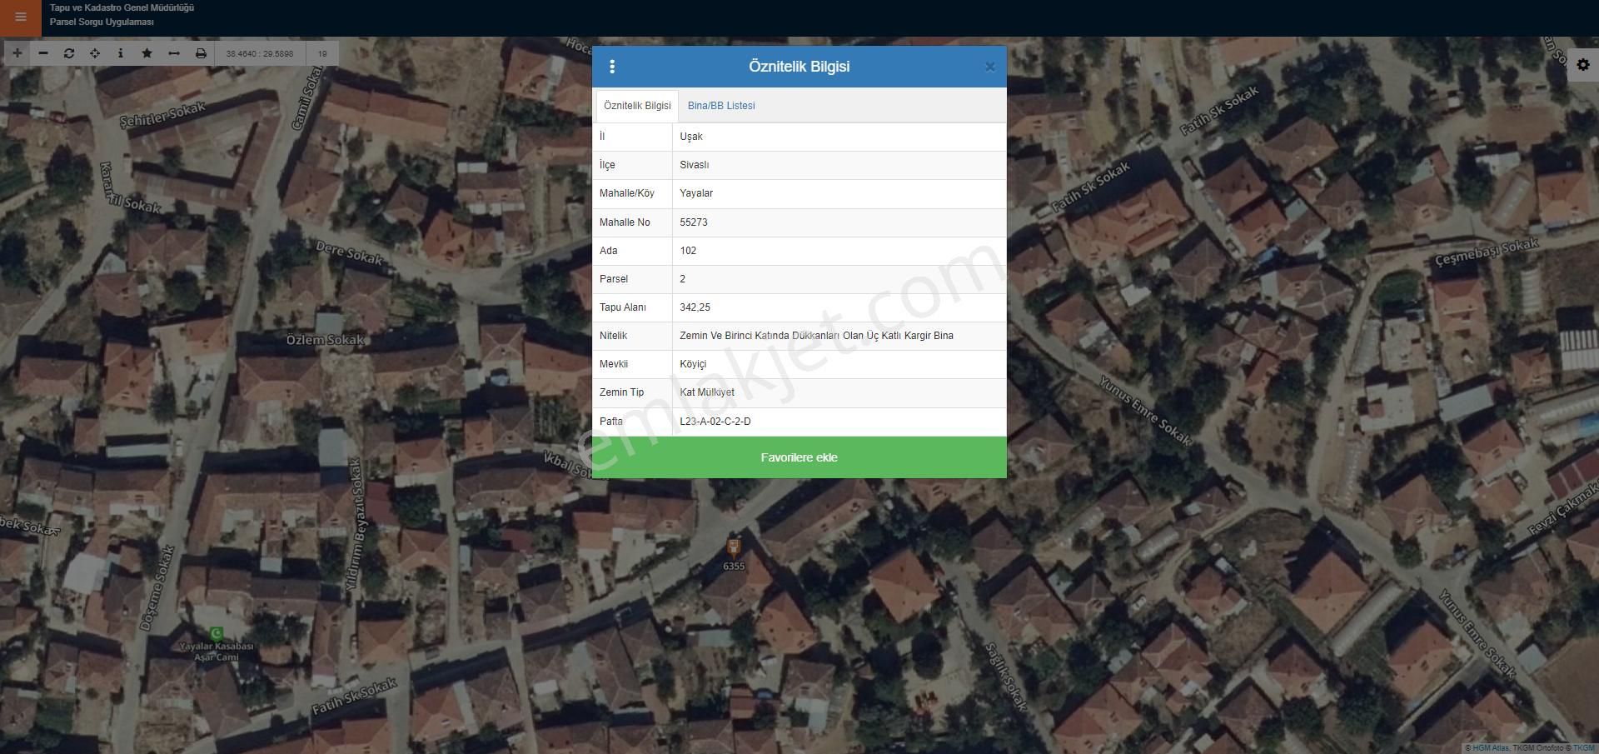Select the crosshair locate tool
The width and height of the screenshot is (1599, 754).
(95, 53)
